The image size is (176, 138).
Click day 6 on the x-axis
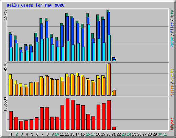coord(37,134)
